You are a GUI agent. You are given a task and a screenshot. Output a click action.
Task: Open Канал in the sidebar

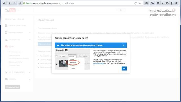tap(11, 47)
